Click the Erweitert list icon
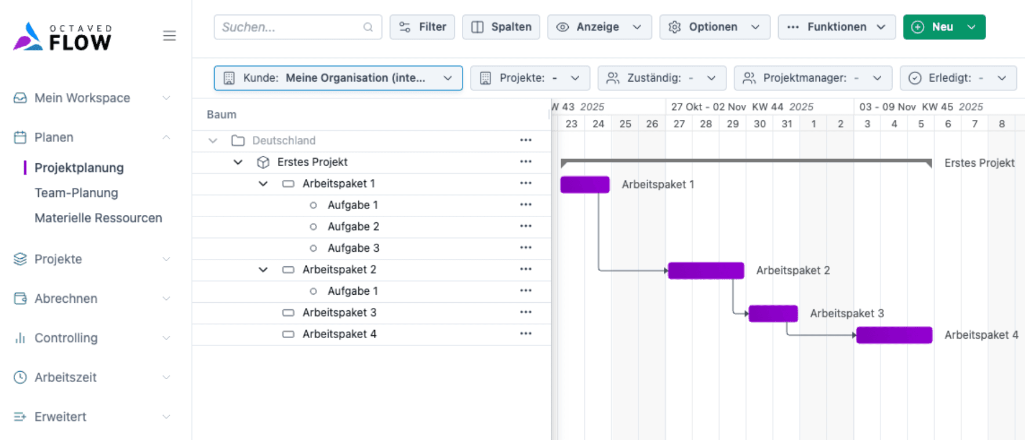 pos(20,416)
